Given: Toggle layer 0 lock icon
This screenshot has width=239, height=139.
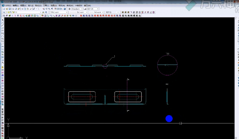Looking at the screenshot, I should click(13, 12).
